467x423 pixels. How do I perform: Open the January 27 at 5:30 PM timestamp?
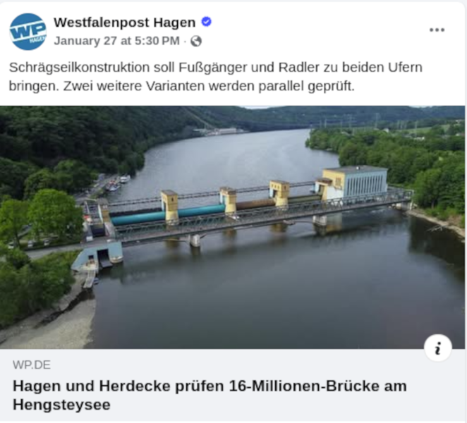coord(117,41)
